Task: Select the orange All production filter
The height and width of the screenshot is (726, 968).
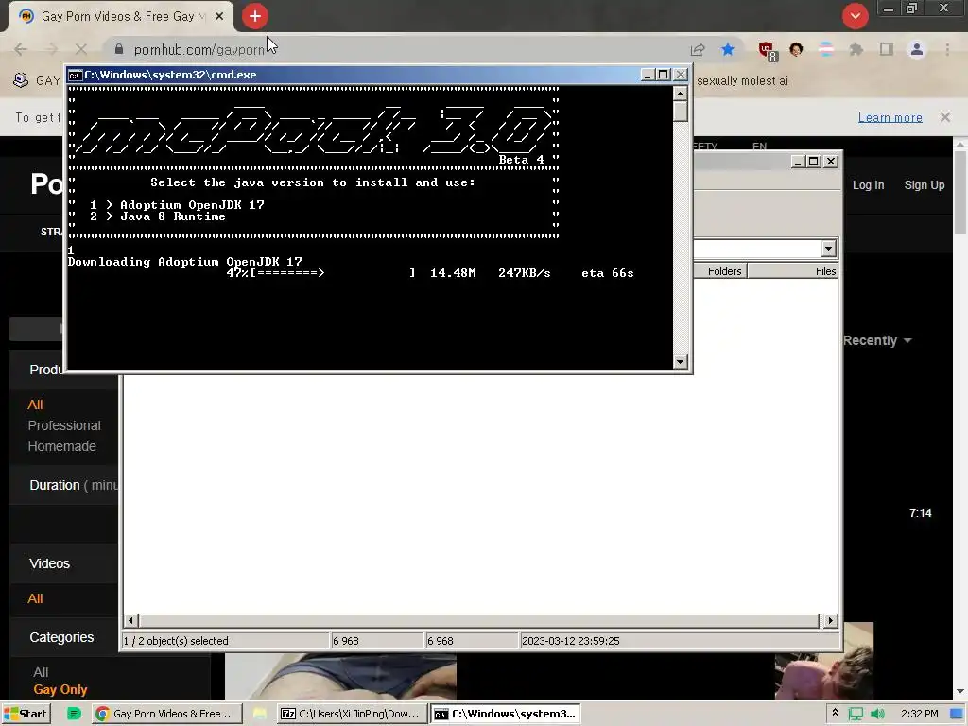Action: click(x=35, y=405)
